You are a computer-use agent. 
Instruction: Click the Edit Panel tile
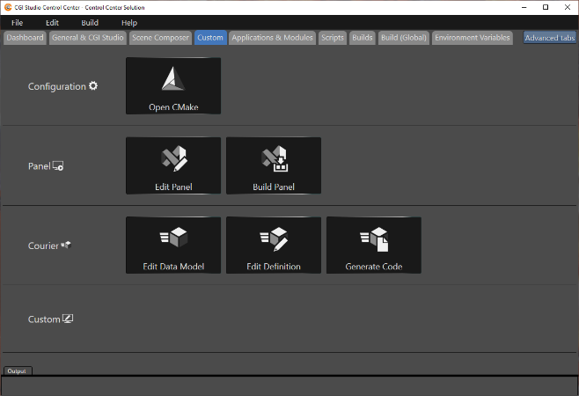[173, 165]
